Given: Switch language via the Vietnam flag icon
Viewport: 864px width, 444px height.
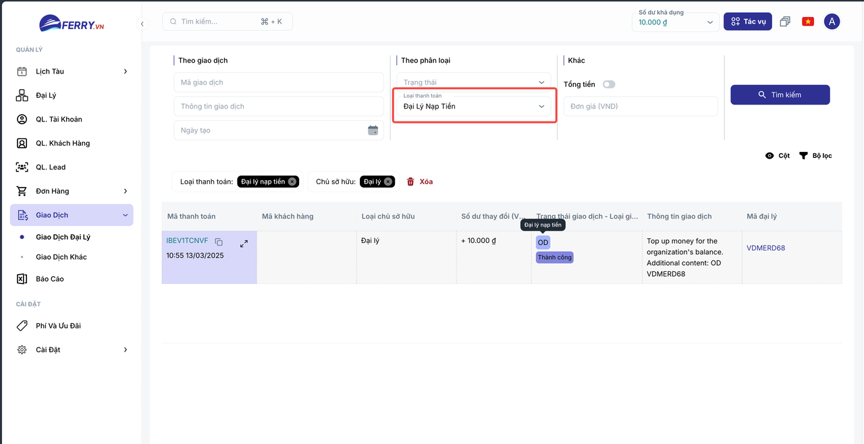Looking at the screenshot, I should point(807,22).
